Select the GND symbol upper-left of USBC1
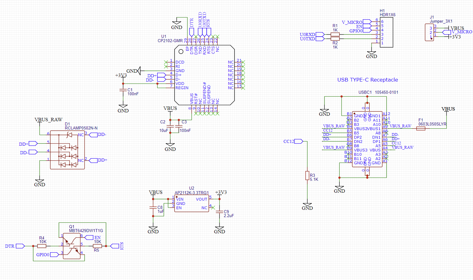Screen dimensions: 473x280 pyautogui.click(x=324, y=112)
